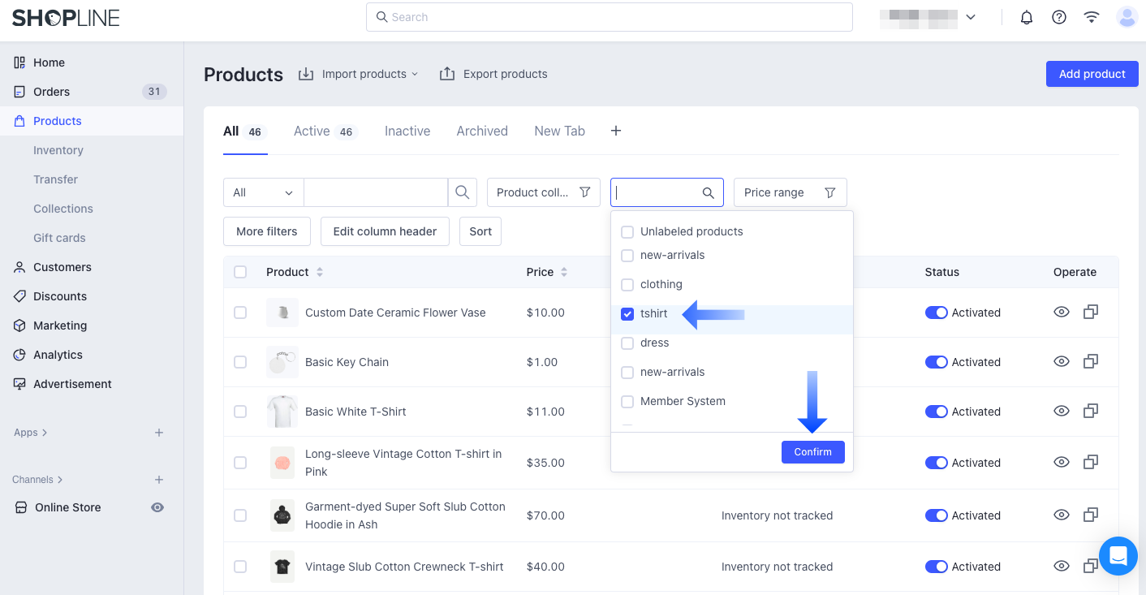Preview the Custom Date Ceramic Flower Vase
Viewport: 1146px width, 595px height.
point(1061,313)
